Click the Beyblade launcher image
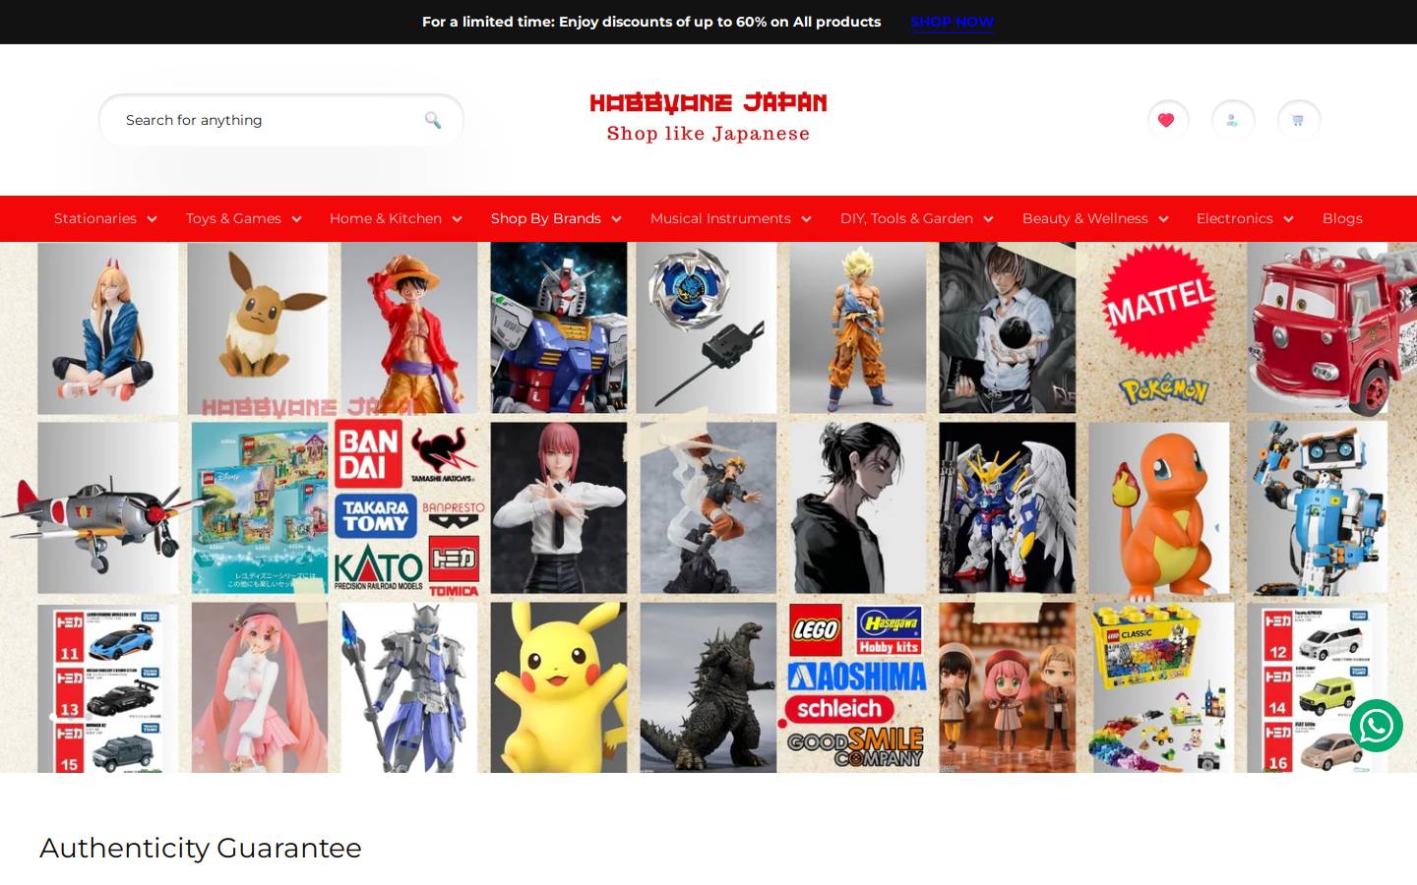The height and width of the screenshot is (885, 1417). 708,327
